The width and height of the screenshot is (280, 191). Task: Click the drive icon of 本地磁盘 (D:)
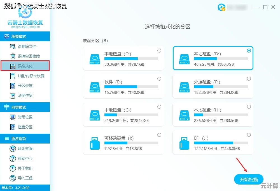184,59
